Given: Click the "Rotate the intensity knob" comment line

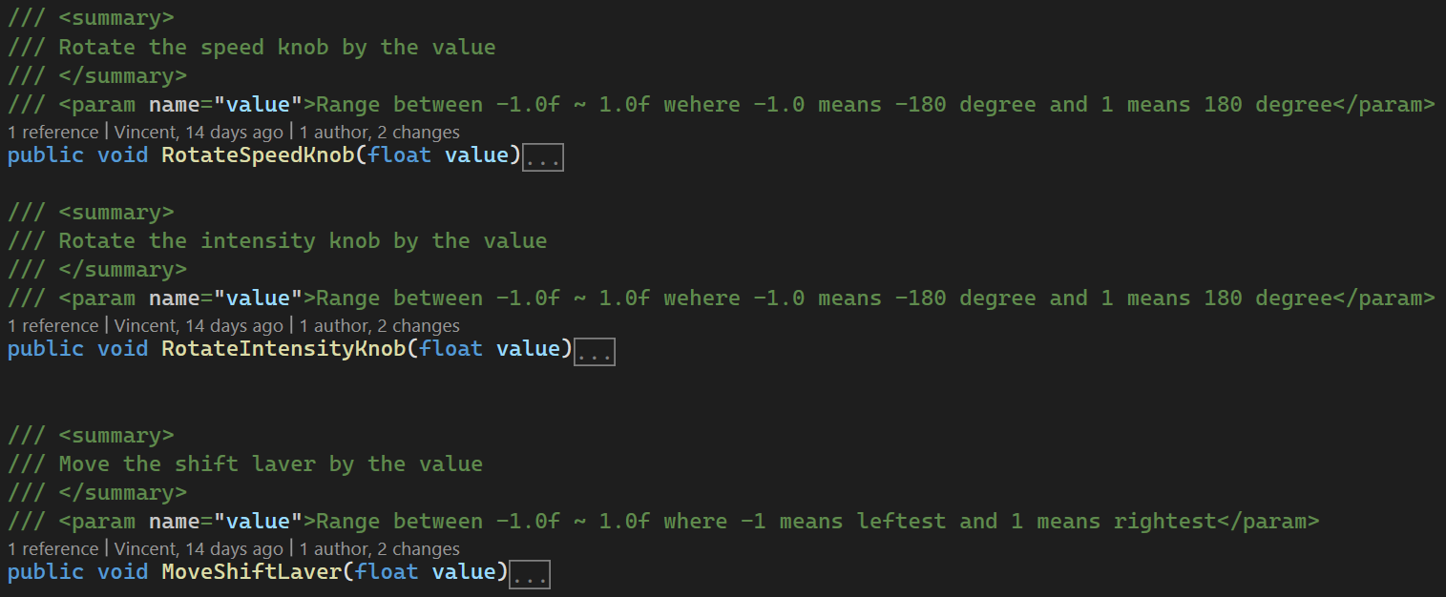Looking at the screenshot, I should pyautogui.click(x=303, y=241).
